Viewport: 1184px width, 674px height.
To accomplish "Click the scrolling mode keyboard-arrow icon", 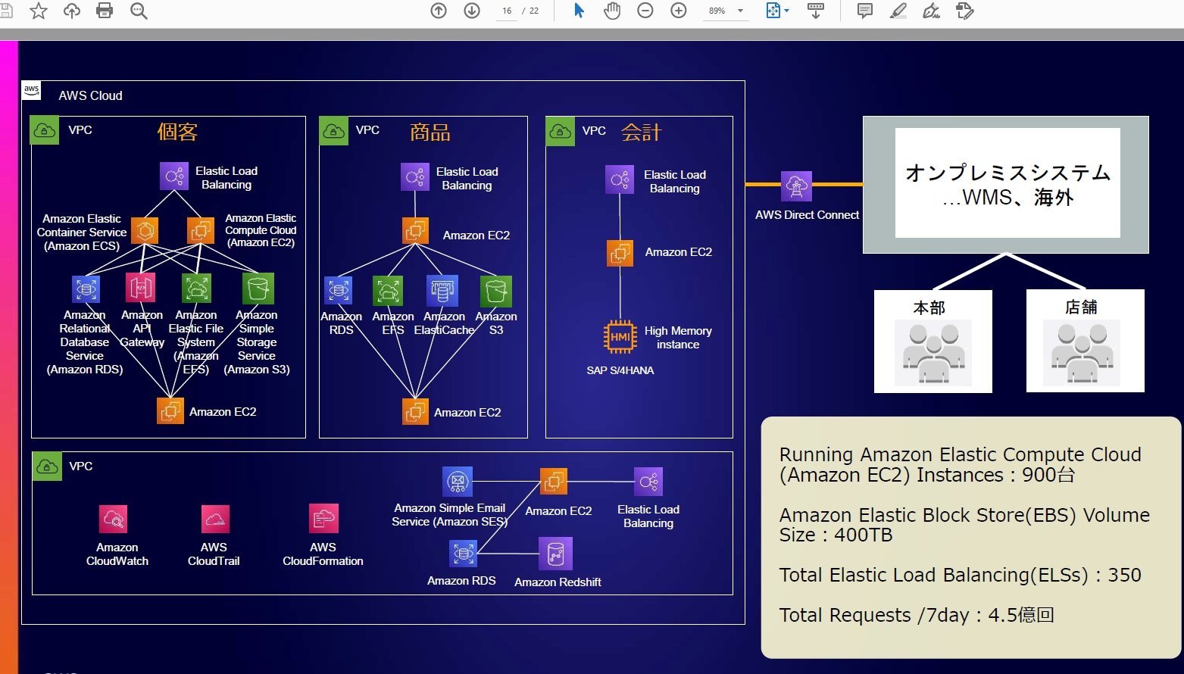I will [816, 11].
